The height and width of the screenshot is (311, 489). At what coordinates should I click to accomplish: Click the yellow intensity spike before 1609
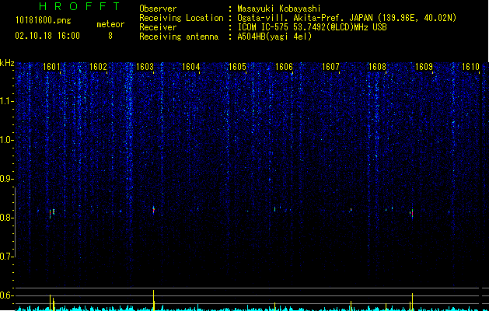coord(412,302)
